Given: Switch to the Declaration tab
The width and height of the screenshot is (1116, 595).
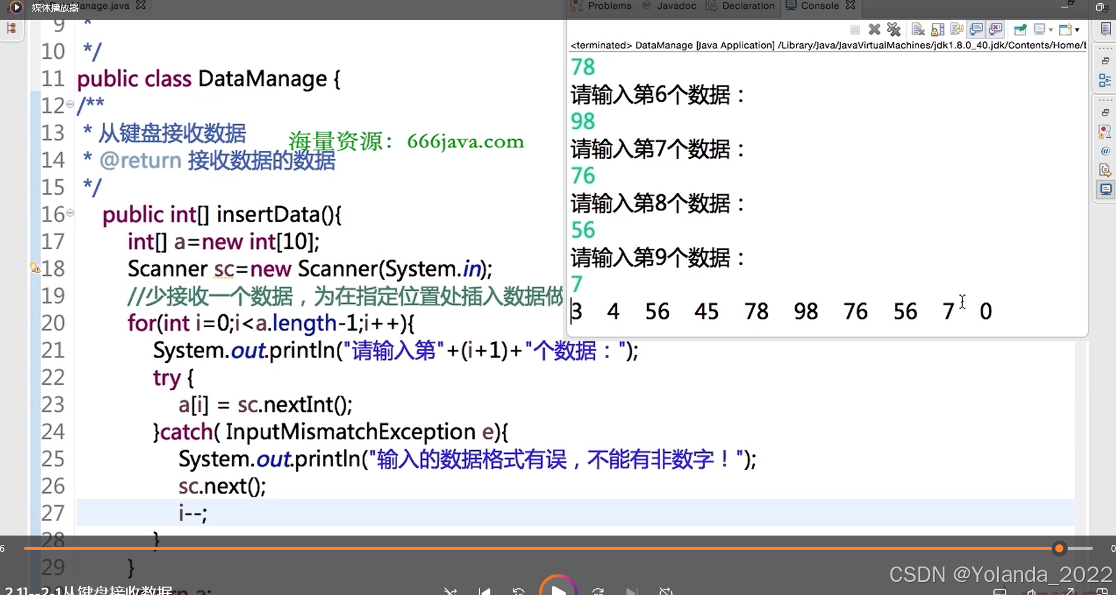Looking at the screenshot, I should tap(741, 6).
